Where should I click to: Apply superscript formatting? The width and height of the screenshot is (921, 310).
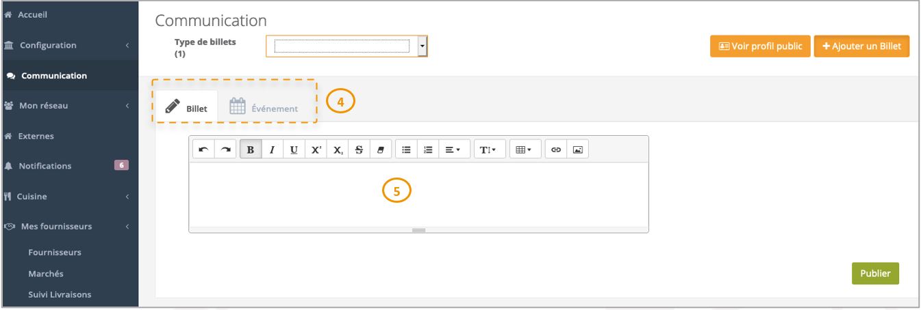tap(316, 150)
